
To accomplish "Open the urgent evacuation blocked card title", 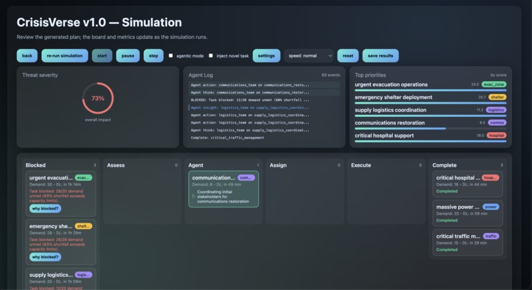I will [x=51, y=178].
